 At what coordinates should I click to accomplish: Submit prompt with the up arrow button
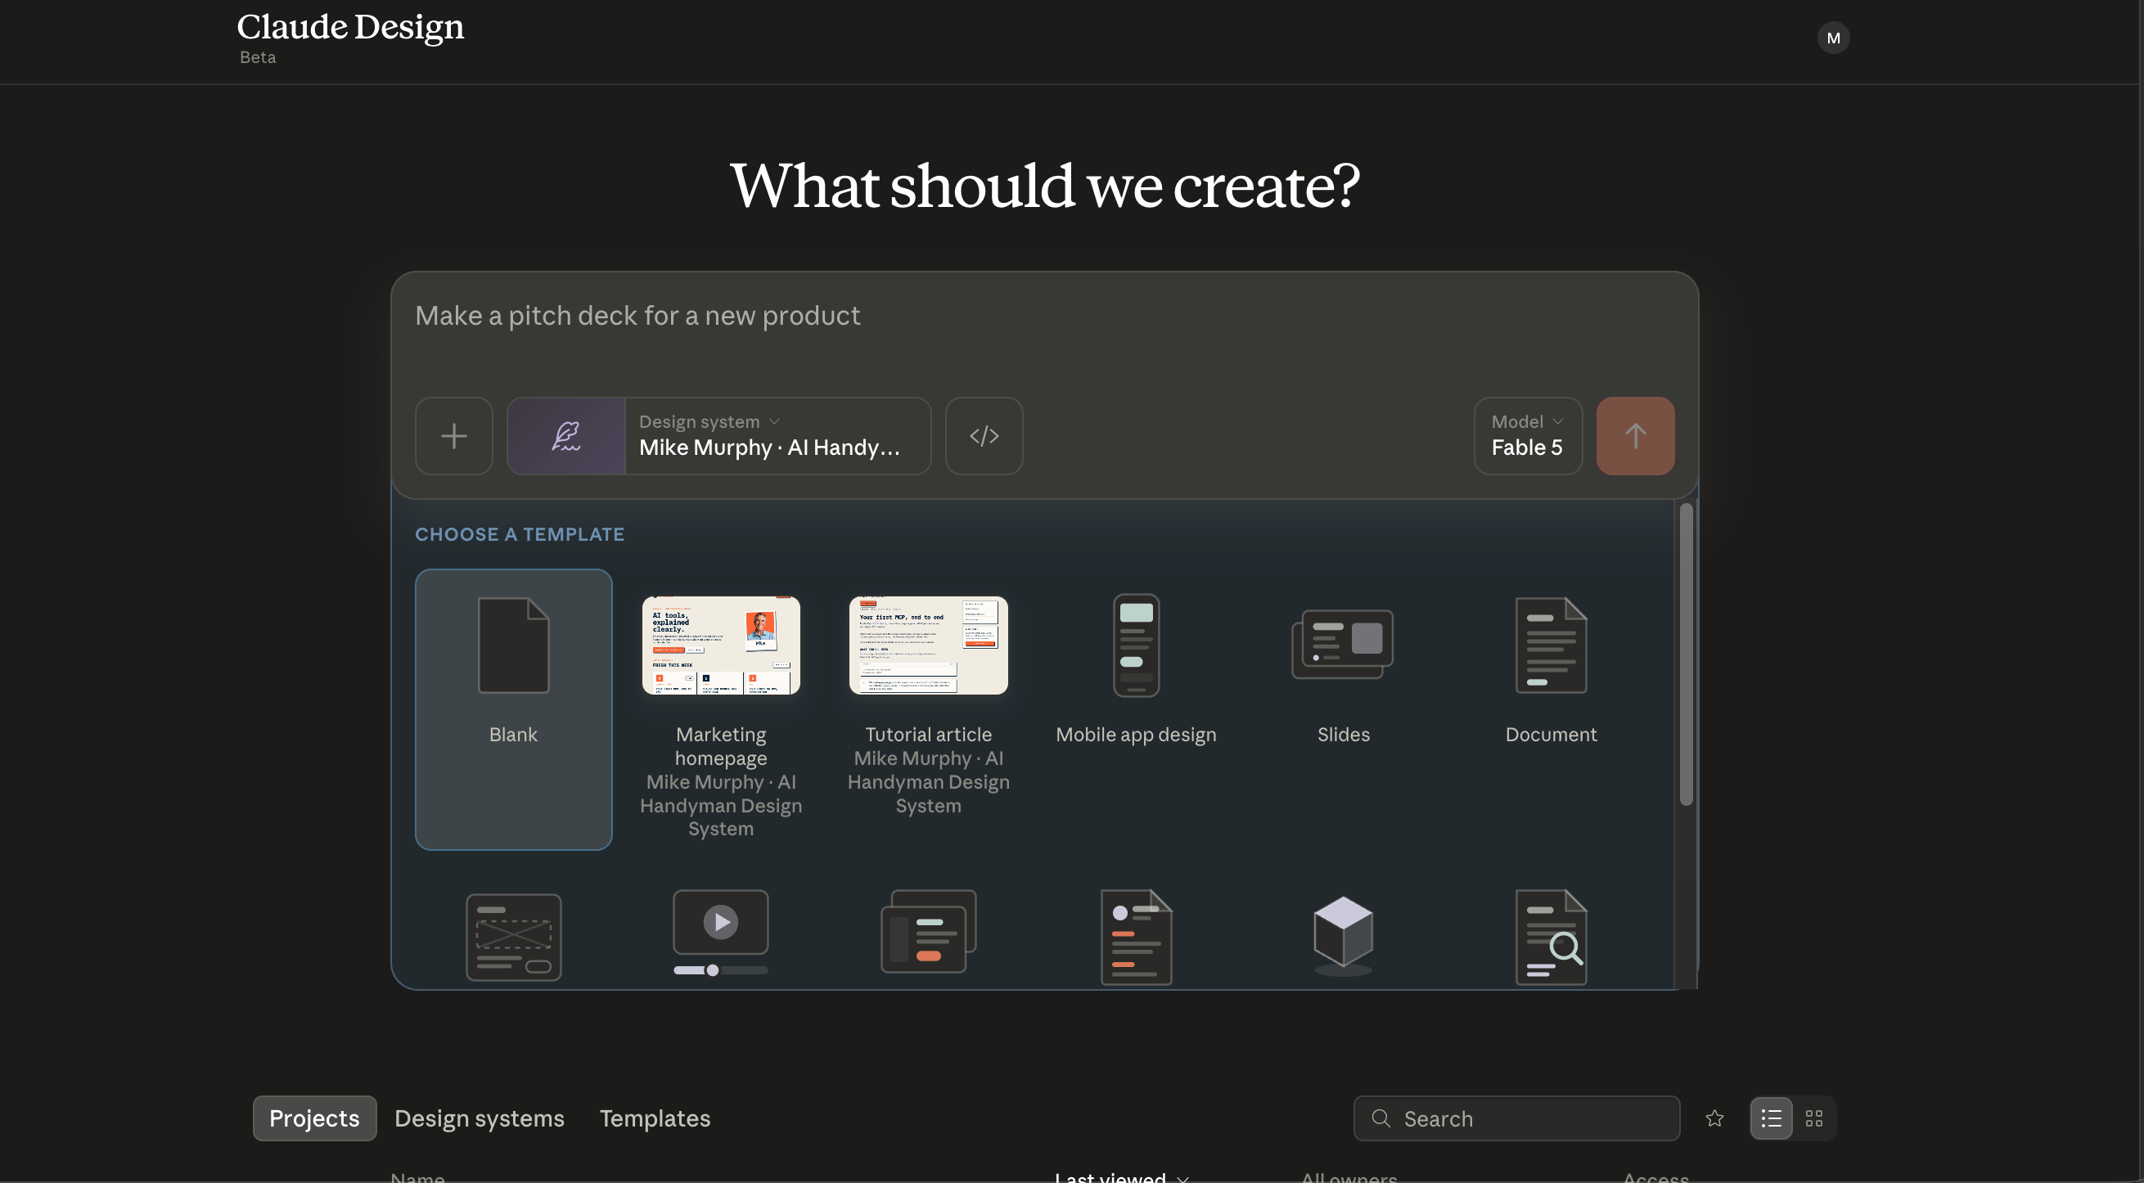pos(1635,436)
